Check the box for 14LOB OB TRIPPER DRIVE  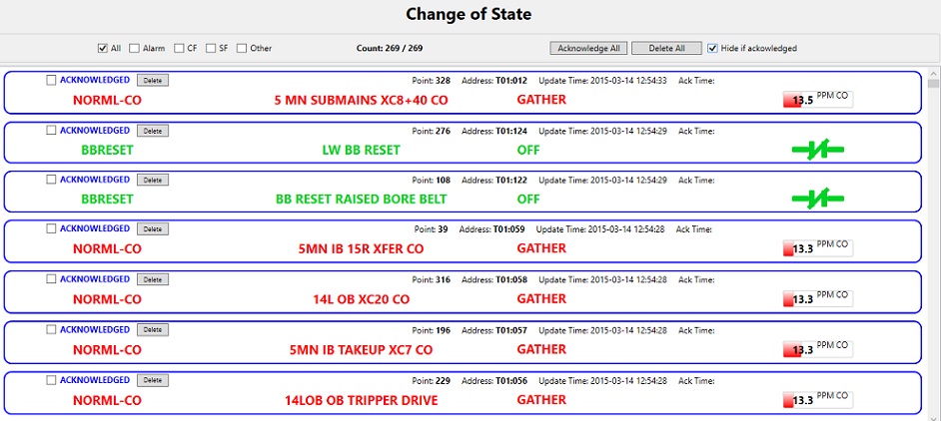tap(52, 380)
